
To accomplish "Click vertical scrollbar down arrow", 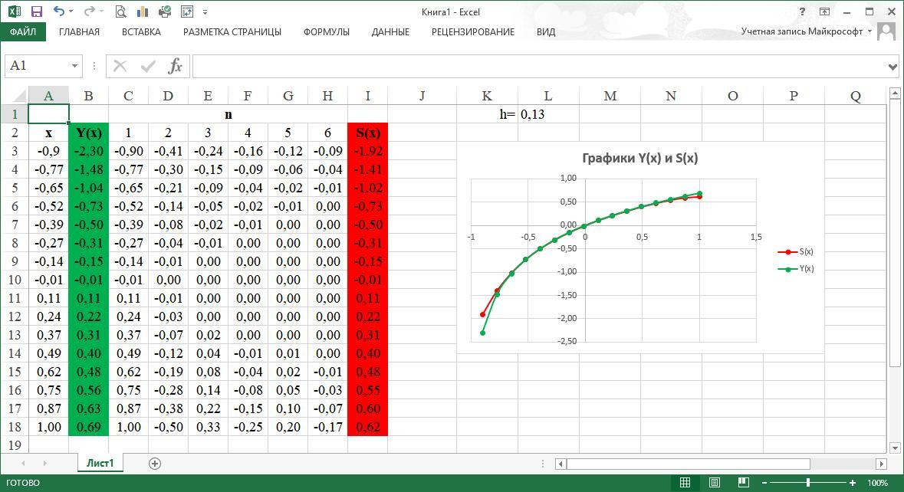I will (895, 448).
